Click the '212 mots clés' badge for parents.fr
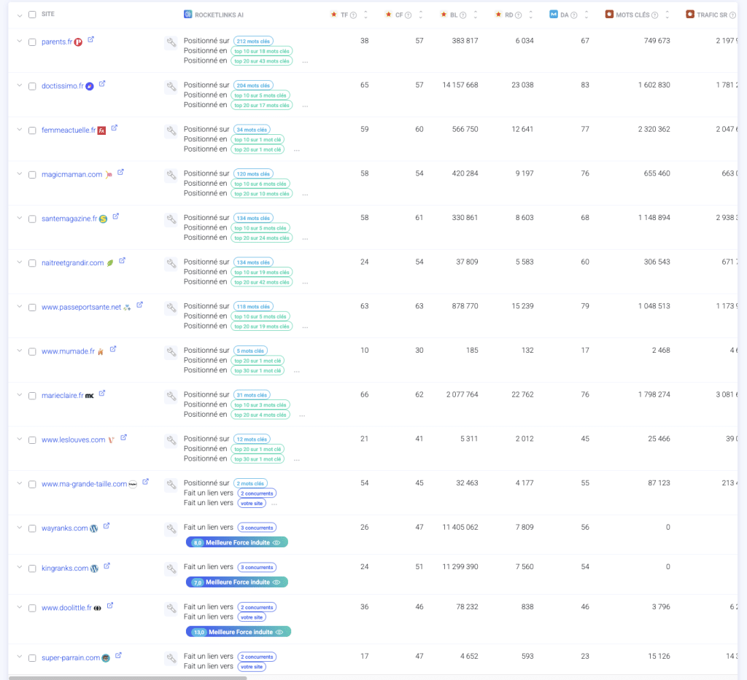Image resolution: width=747 pixels, height=680 pixels. coord(252,41)
